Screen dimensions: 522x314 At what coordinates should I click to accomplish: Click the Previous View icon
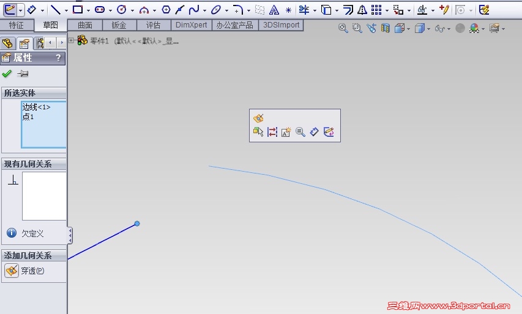point(371,28)
